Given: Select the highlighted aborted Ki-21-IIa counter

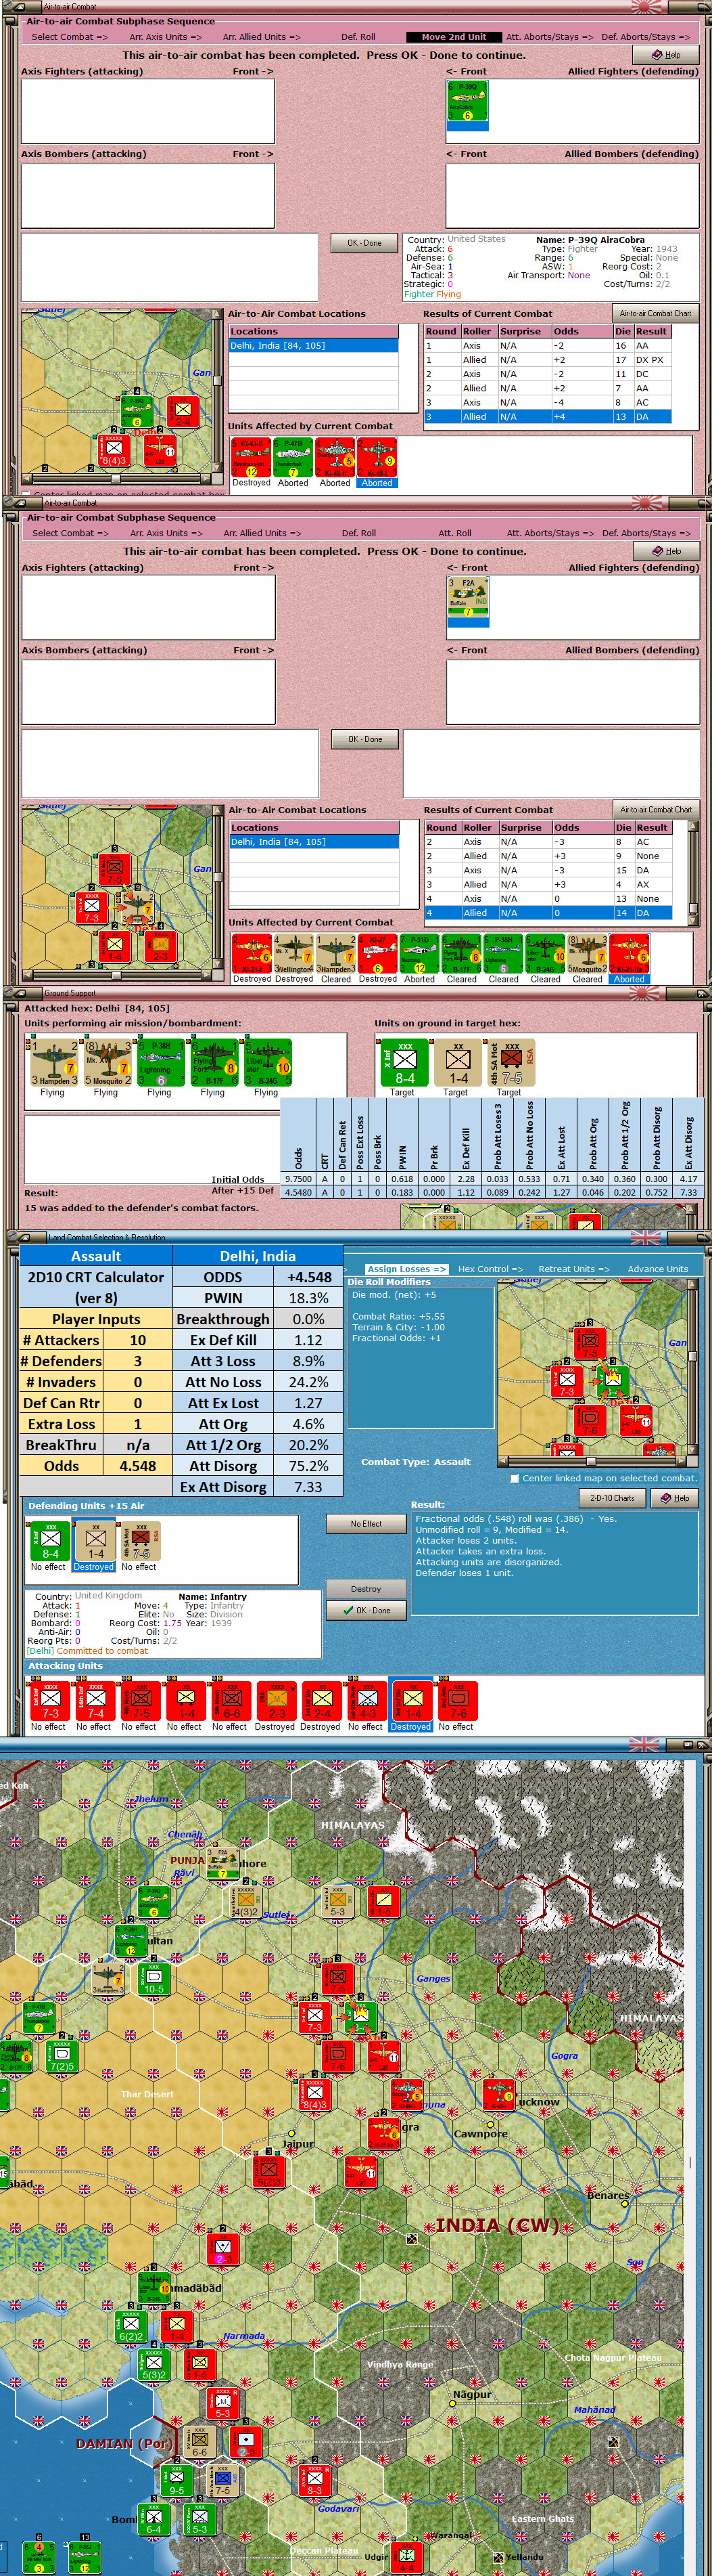Looking at the screenshot, I should click(x=629, y=954).
